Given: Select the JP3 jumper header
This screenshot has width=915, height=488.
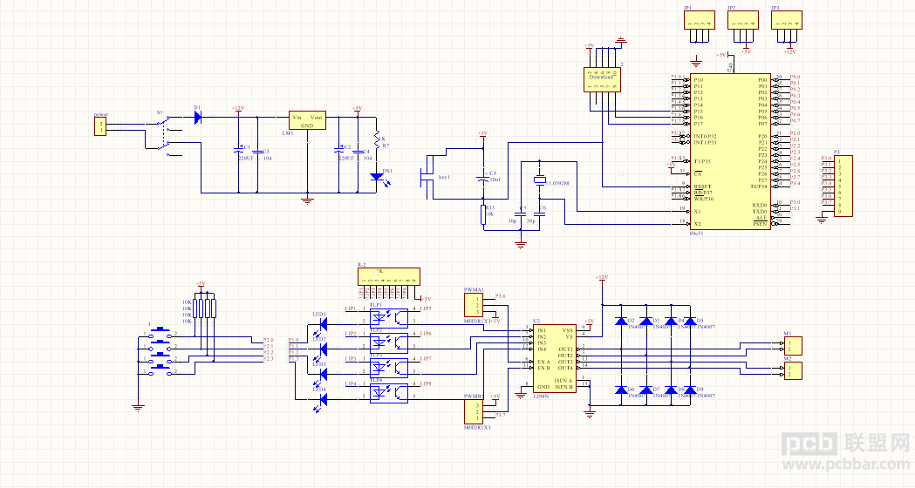Looking at the screenshot, I should click(787, 20).
